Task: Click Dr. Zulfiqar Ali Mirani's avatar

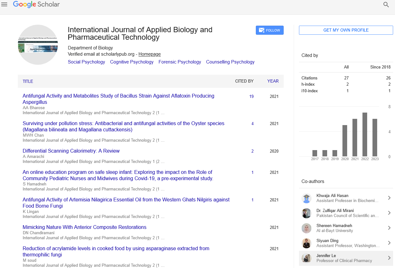Action: (306, 213)
